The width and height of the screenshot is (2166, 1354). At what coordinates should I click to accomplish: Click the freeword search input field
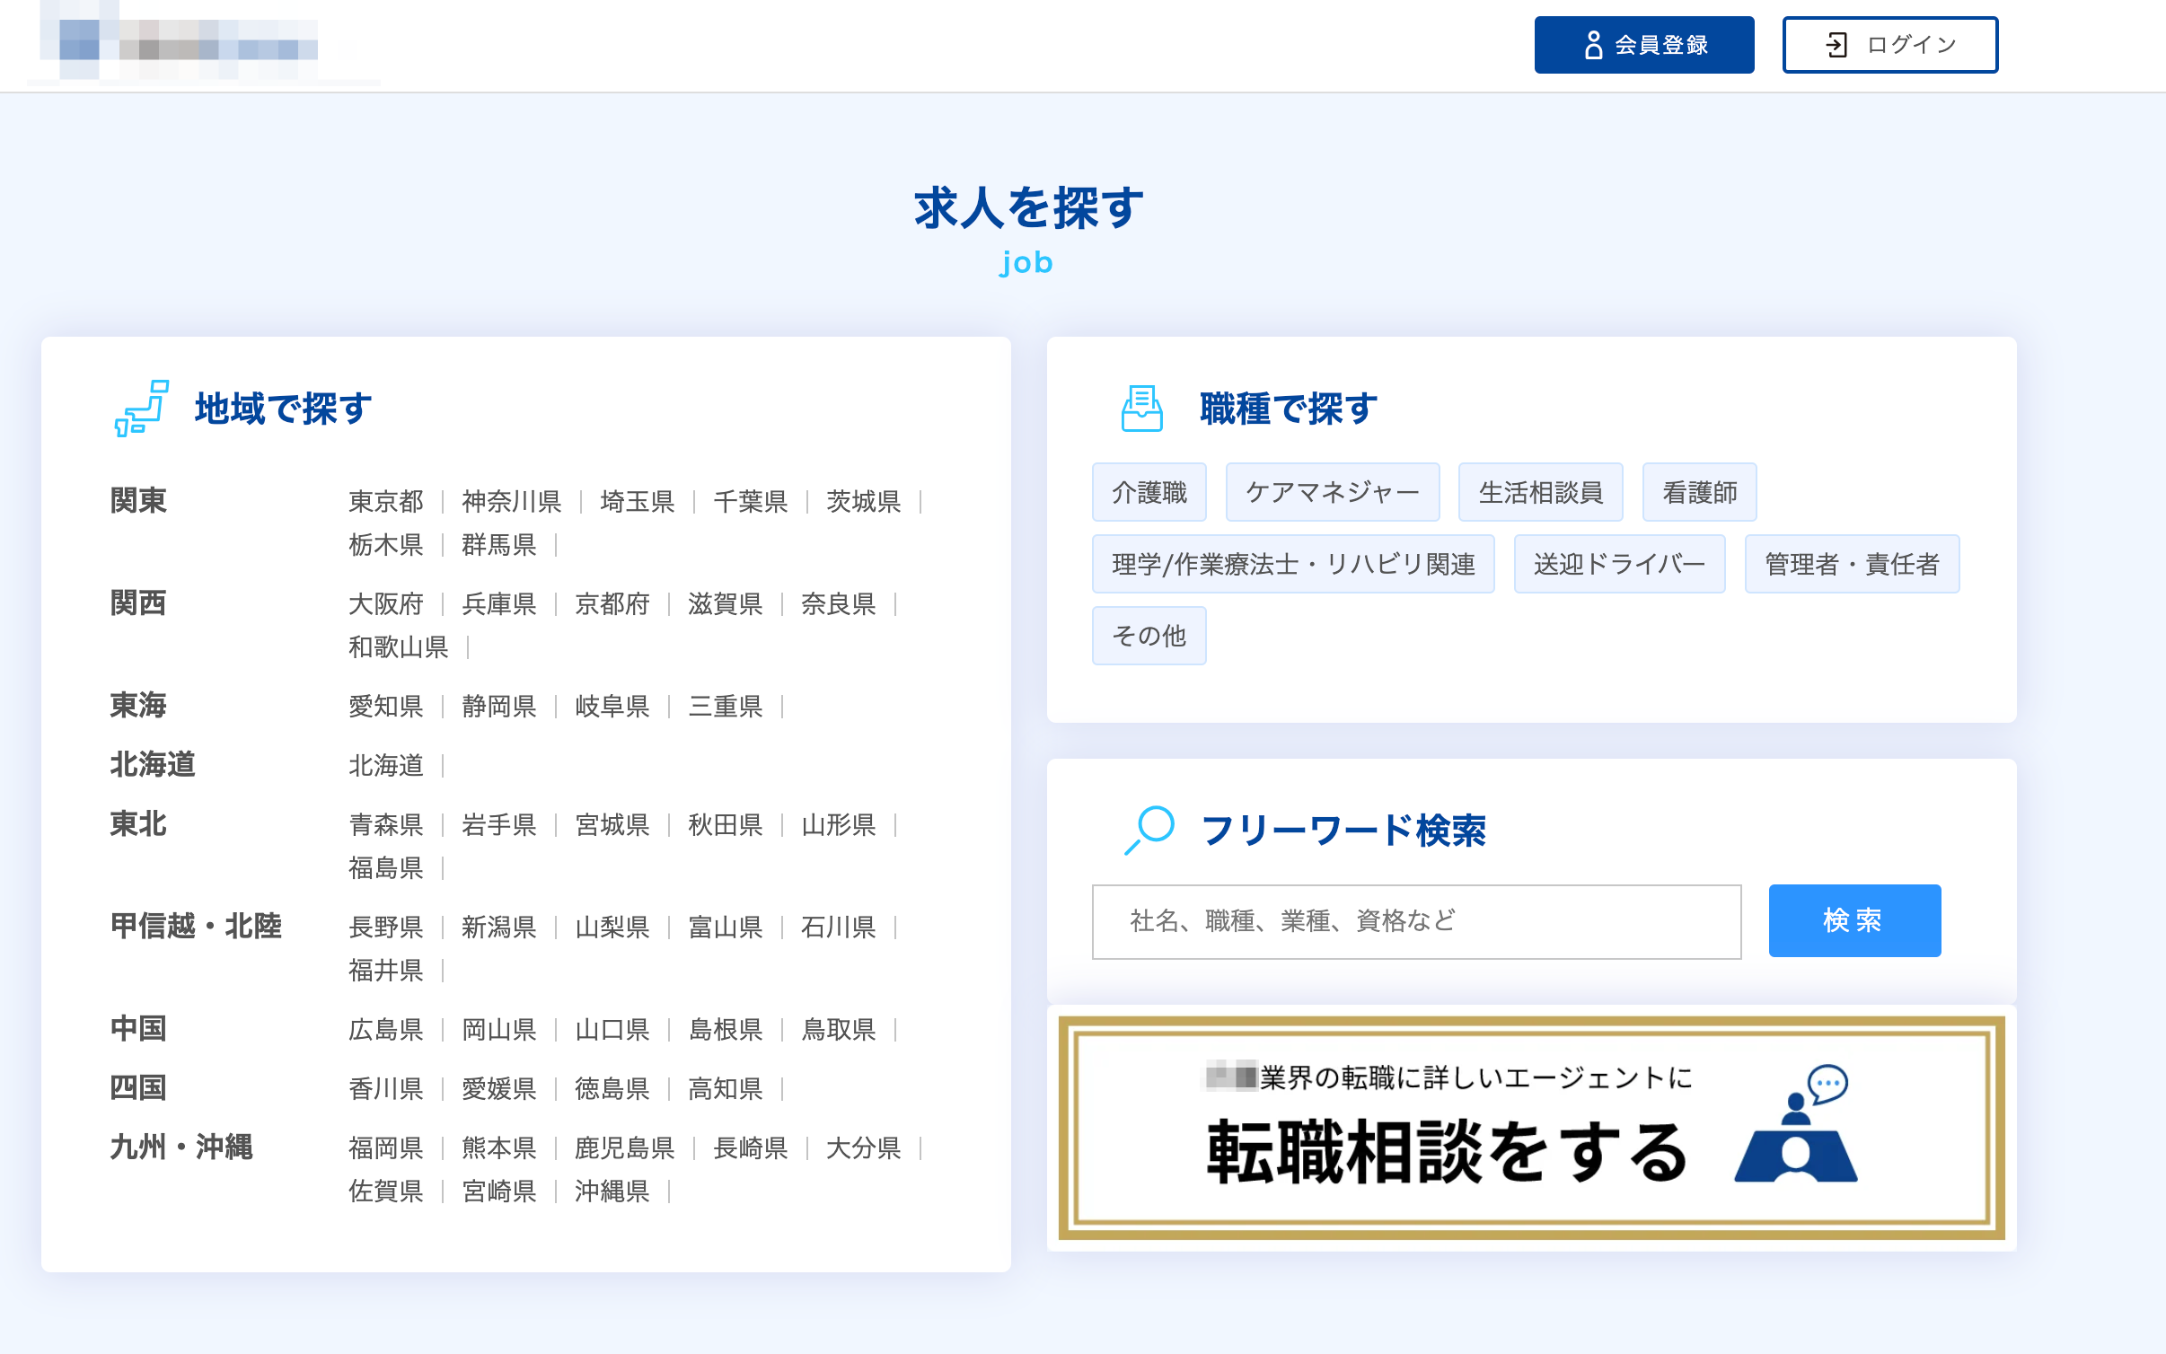pyautogui.click(x=1416, y=921)
